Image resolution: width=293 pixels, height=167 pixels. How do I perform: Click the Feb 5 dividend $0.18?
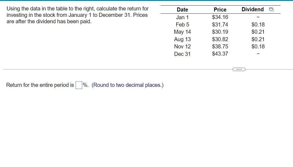pos(258,25)
